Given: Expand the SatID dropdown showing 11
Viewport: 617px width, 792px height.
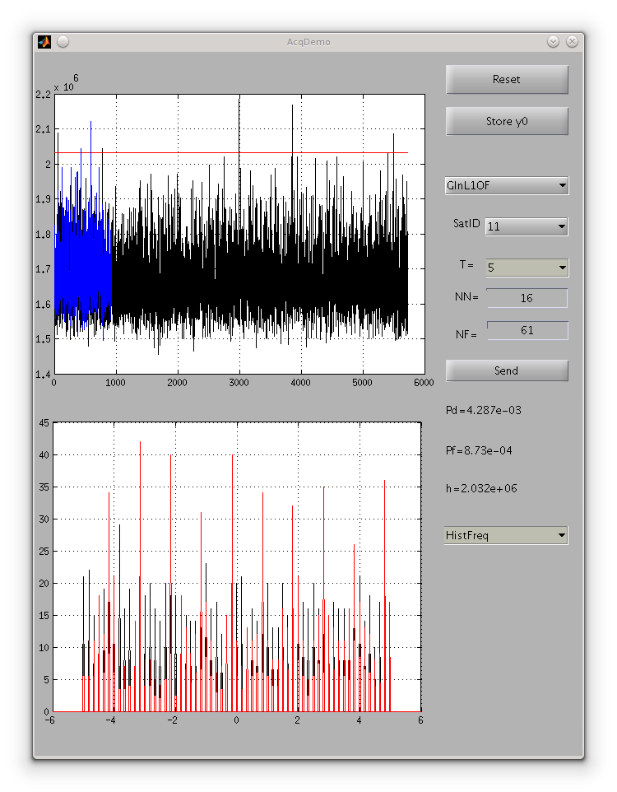Looking at the screenshot, I should coord(527,226).
